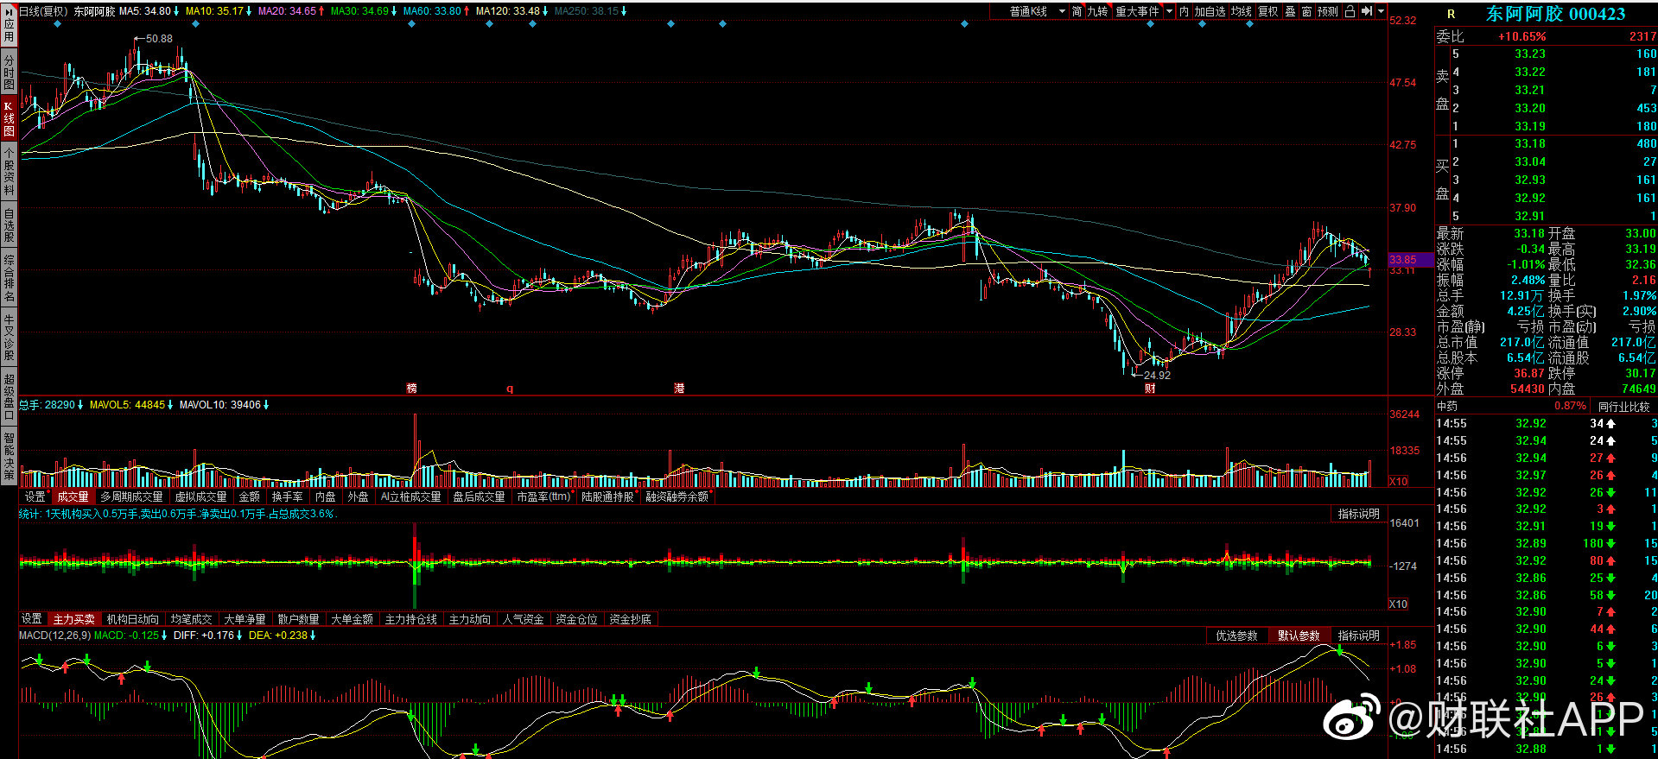The width and height of the screenshot is (1658, 759).
Task: Expand the 重大事件 dropdown arrow
Action: click(1170, 11)
